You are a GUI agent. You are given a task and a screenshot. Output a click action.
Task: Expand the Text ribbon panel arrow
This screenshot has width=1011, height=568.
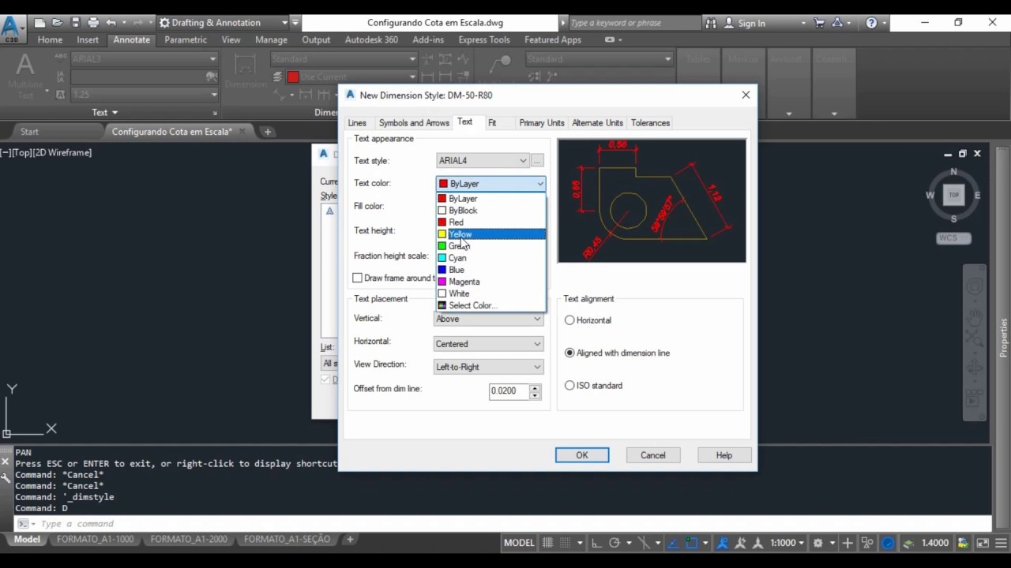click(x=115, y=113)
